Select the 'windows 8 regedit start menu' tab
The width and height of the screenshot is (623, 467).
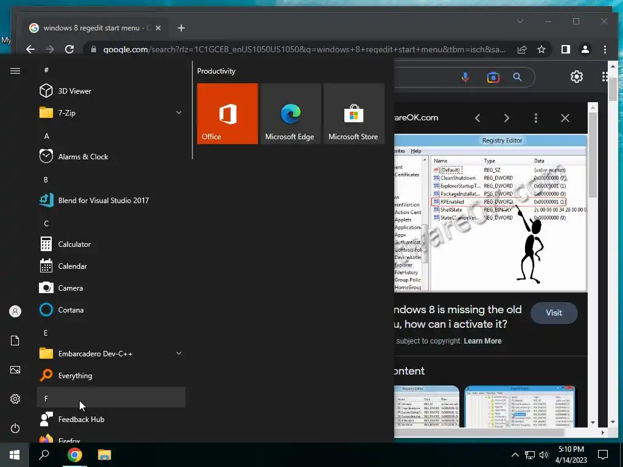(94, 28)
